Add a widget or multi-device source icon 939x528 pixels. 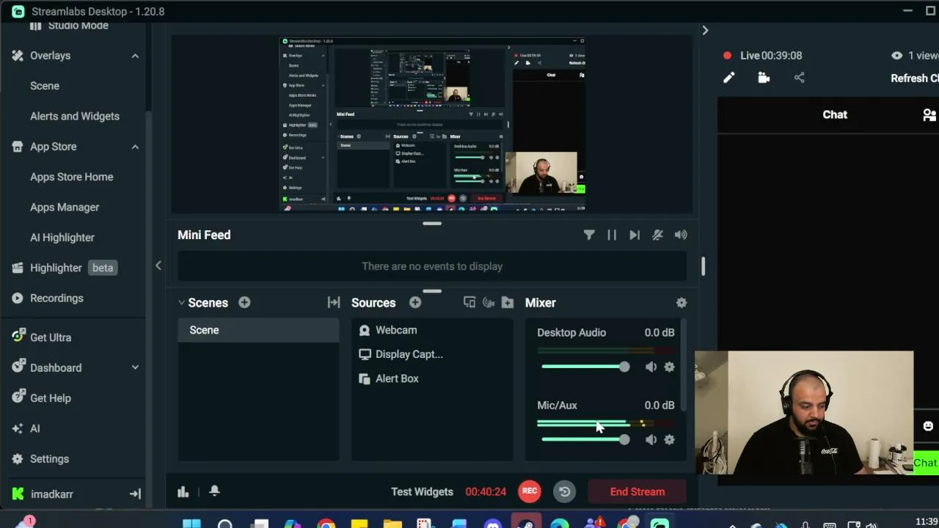469,302
